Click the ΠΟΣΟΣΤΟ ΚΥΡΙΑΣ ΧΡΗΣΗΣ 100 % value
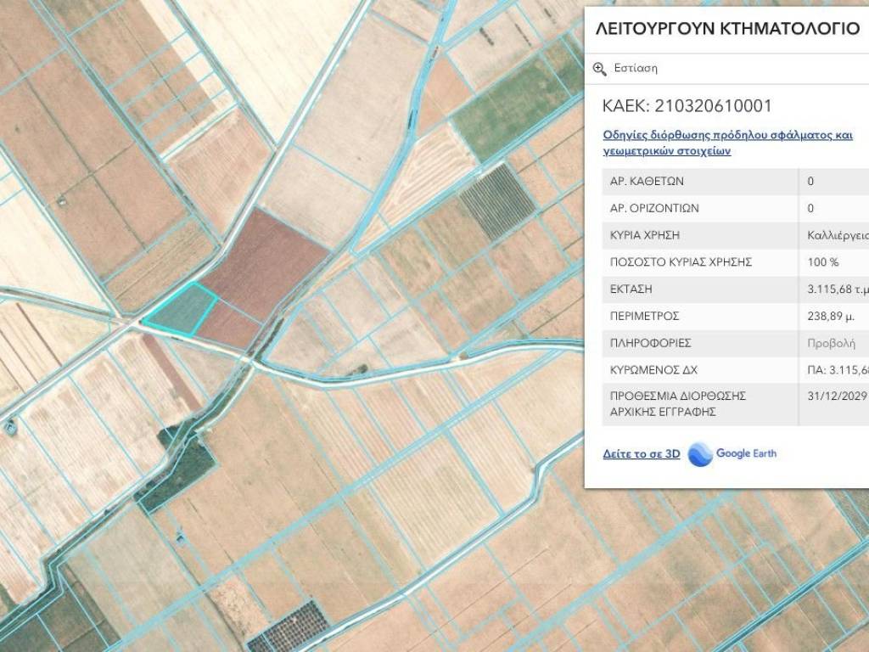 pyautogui.click(x=823, y=262)
